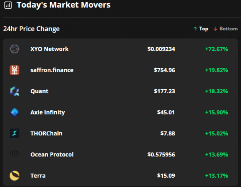The height and width of the screenshot is (187, 241).
Task: Switch to Top movers view
Action: [x=201, y=29]
